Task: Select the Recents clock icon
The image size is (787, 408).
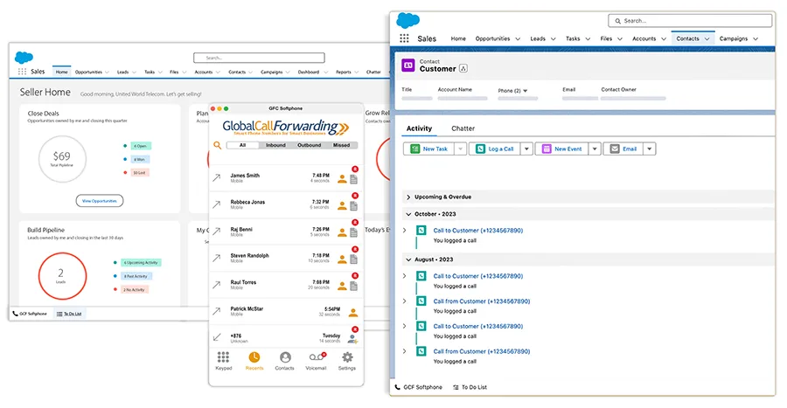Action: pyautogui.click(x=254, y=358)
